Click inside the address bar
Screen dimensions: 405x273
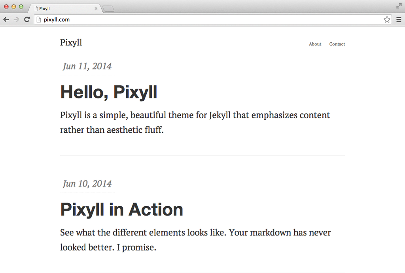(158, 19)
